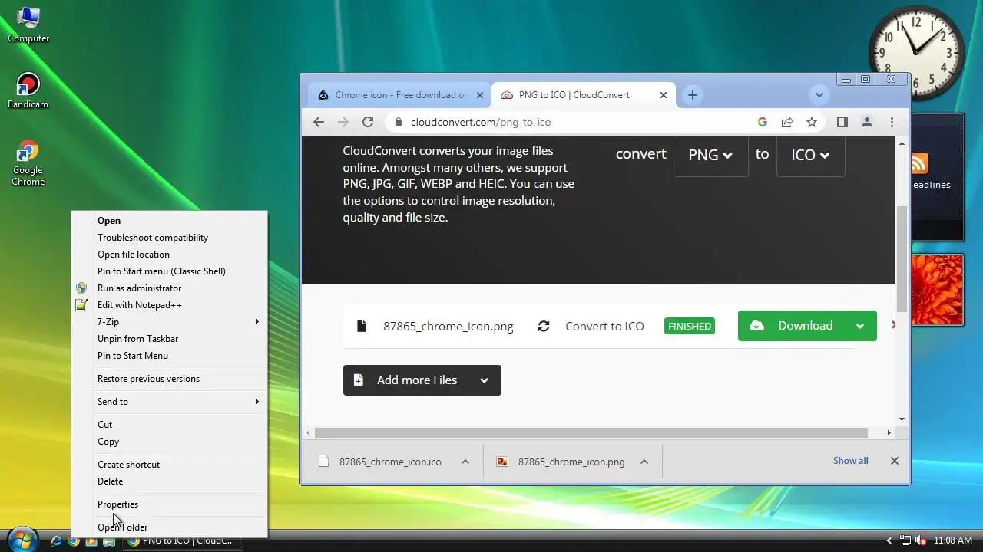Click the page horizontal scrollbar
Viewport: 983px width, 552px height.
click(x=591, y=433)
